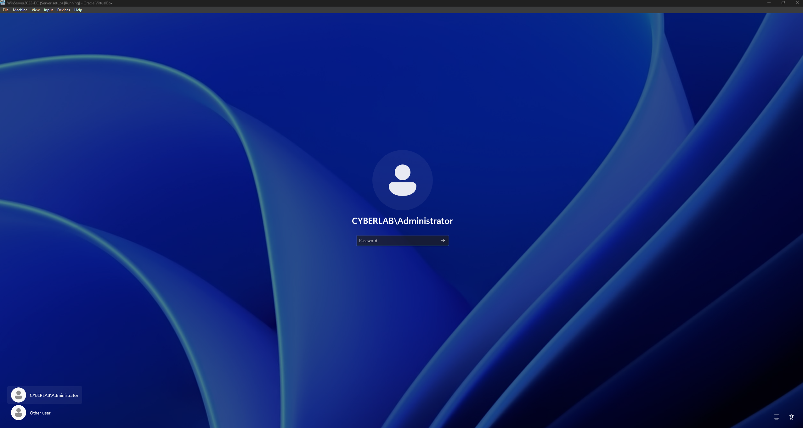Click the VirtualBox window title icon
Image resolution: width=803 pixels, height=428 pixels.
point(3,3)
